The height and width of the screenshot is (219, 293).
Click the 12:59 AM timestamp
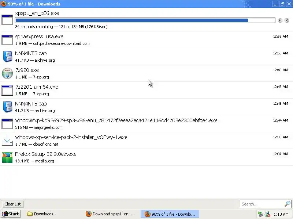281,36
